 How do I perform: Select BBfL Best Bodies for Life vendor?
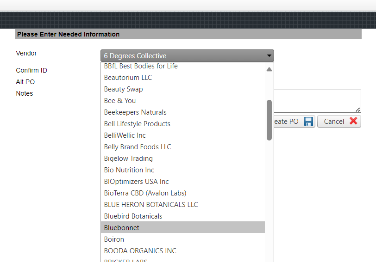(x=183, y=66)
